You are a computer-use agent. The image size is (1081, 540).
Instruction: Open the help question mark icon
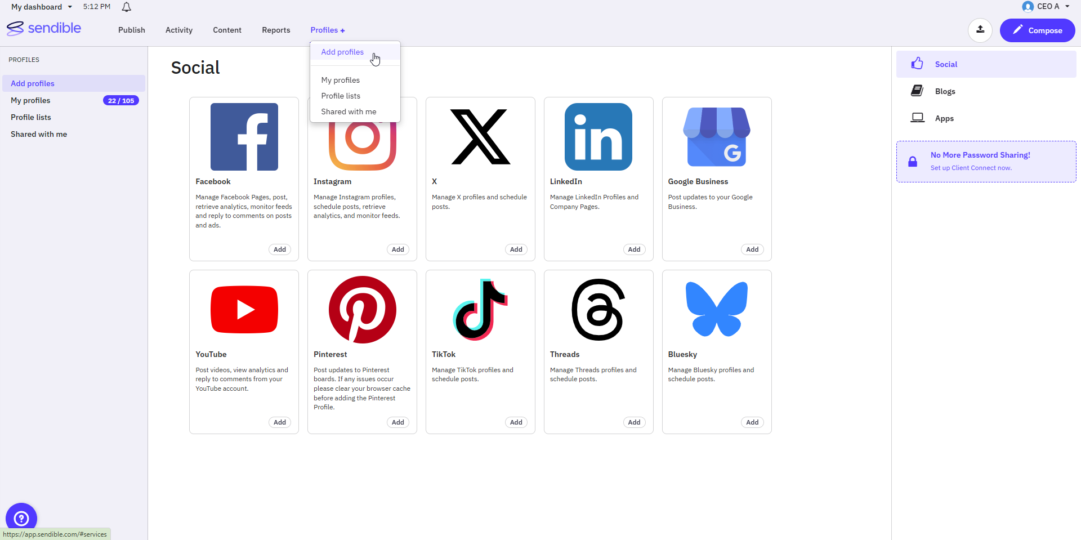pyautogui.click(x=21, y=518)
